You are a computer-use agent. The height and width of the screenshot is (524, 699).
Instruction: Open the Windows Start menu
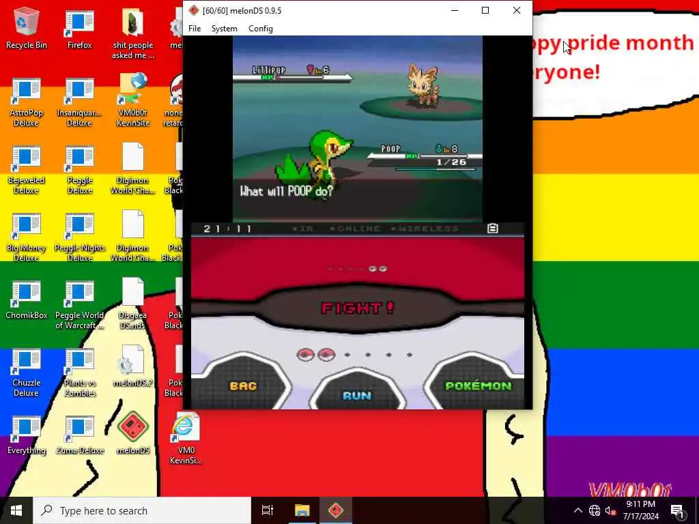click(16, 510)
